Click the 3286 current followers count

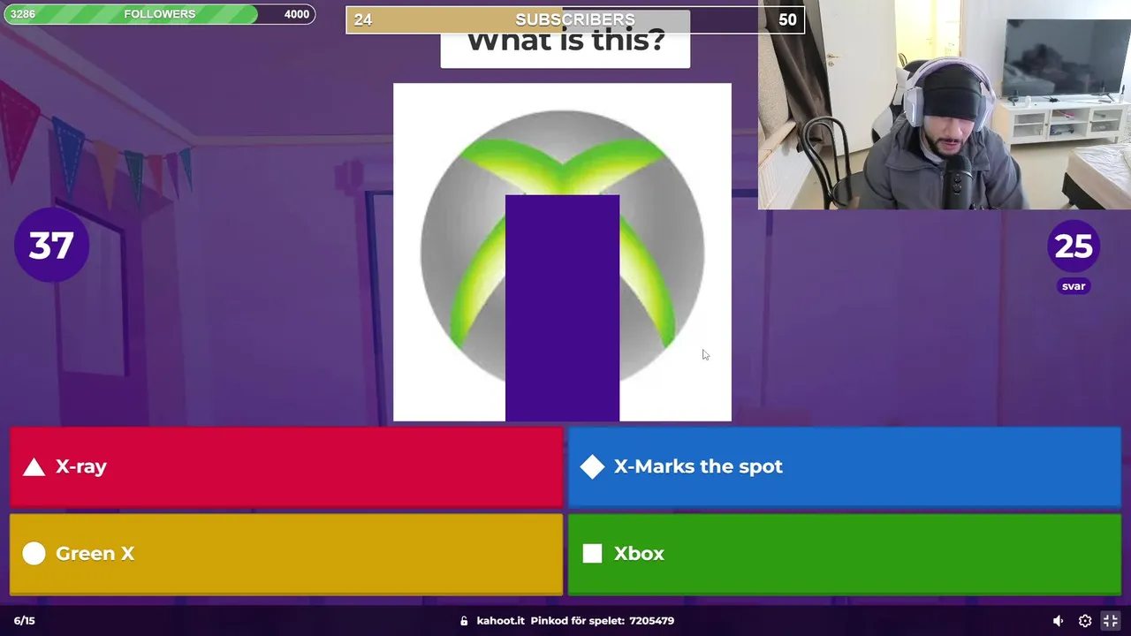(x=23, y=14)
